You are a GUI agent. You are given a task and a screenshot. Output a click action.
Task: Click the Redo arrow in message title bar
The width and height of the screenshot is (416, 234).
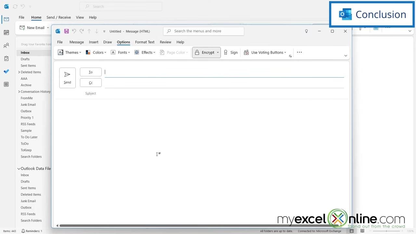point(82,31)
